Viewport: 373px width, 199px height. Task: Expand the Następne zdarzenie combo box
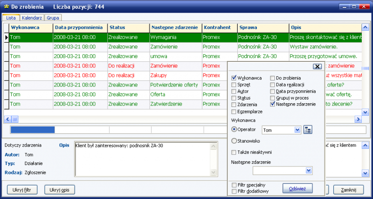308,171
